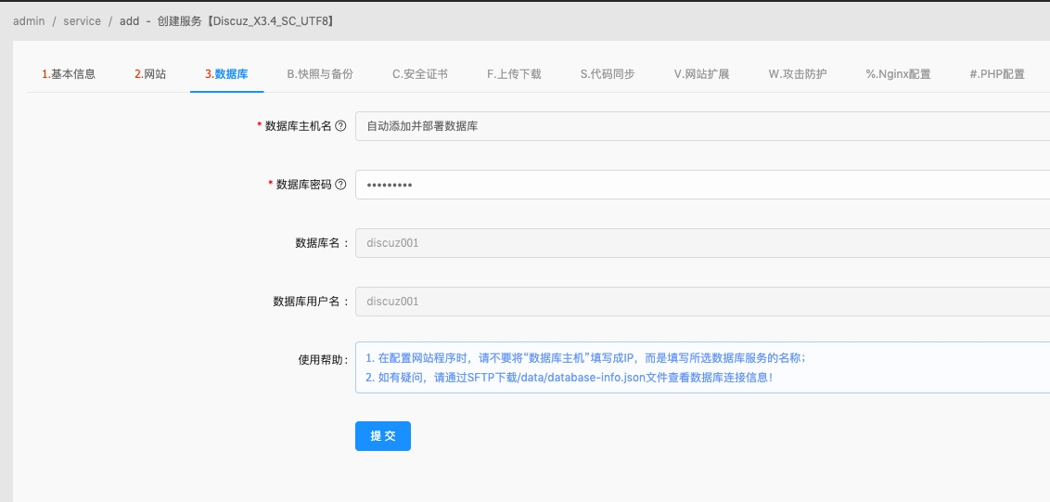
Task: Click the 数据库名 label
Action: click(322, 242)
